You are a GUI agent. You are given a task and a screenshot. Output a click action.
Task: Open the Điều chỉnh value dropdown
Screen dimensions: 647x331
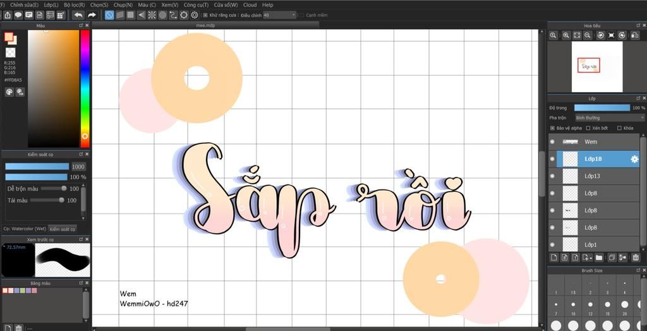click(x=279, y=15)
